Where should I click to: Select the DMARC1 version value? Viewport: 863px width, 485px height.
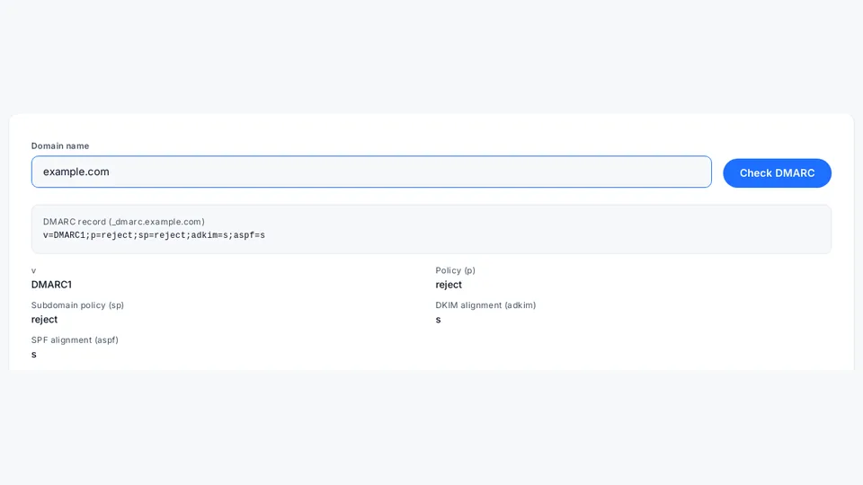(x=51, y=285)
